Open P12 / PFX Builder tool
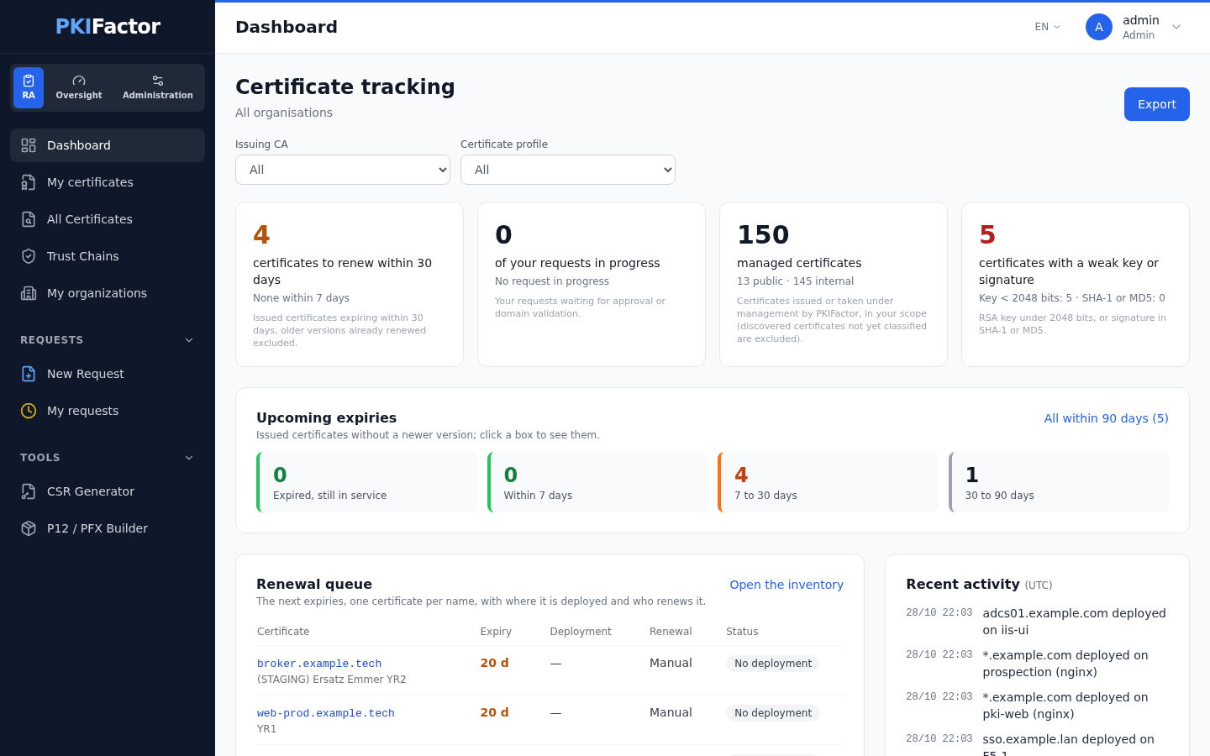1210x756 pixels. click(108, 528)
